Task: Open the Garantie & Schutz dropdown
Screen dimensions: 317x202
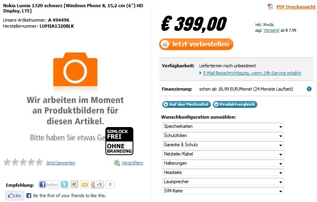Action: (223, 145)
